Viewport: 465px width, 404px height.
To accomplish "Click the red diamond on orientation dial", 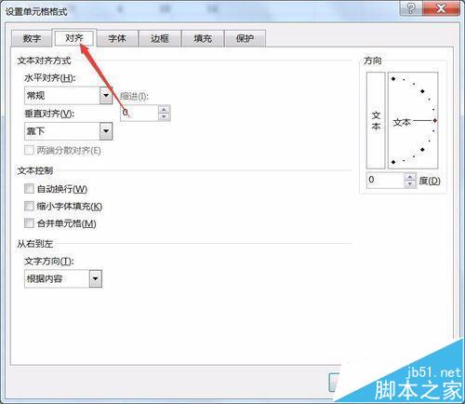I will pyautogui.click(x=435, y=120).
